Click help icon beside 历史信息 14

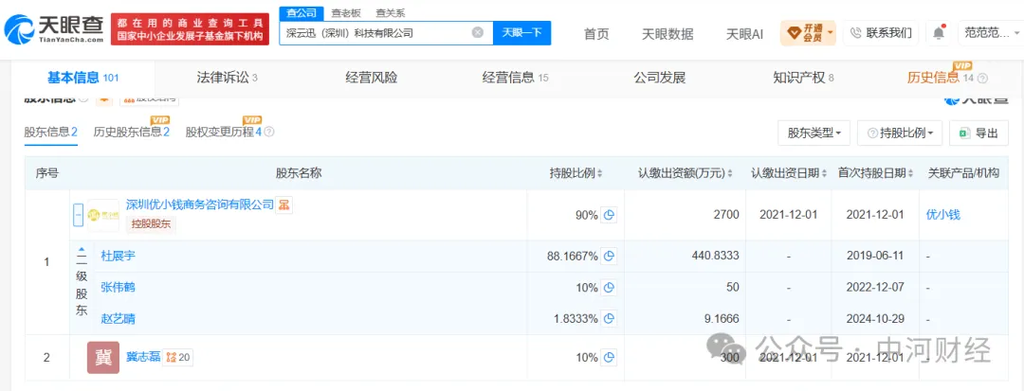click(x=982, y=79)
